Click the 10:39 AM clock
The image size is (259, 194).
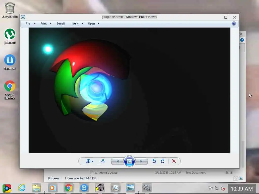[242, 189]
